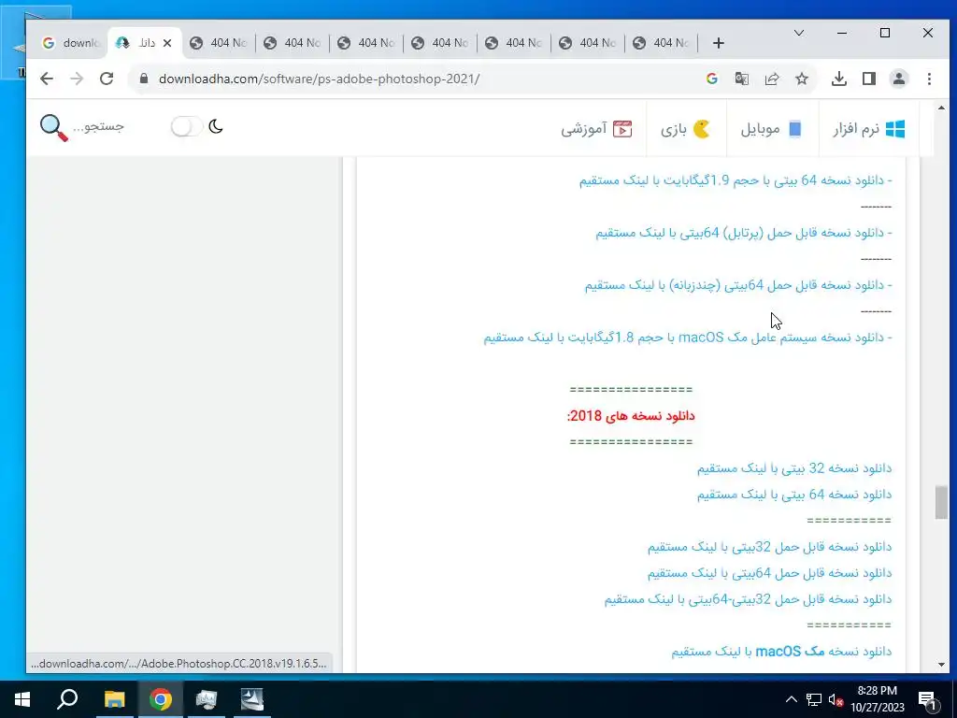The image size is (957, 718).
Task: Click macOS 1.8 gigabyte download link
Action: click(688, 337)
